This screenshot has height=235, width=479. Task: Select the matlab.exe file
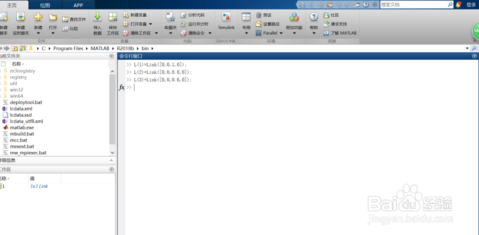click(22, 128)
